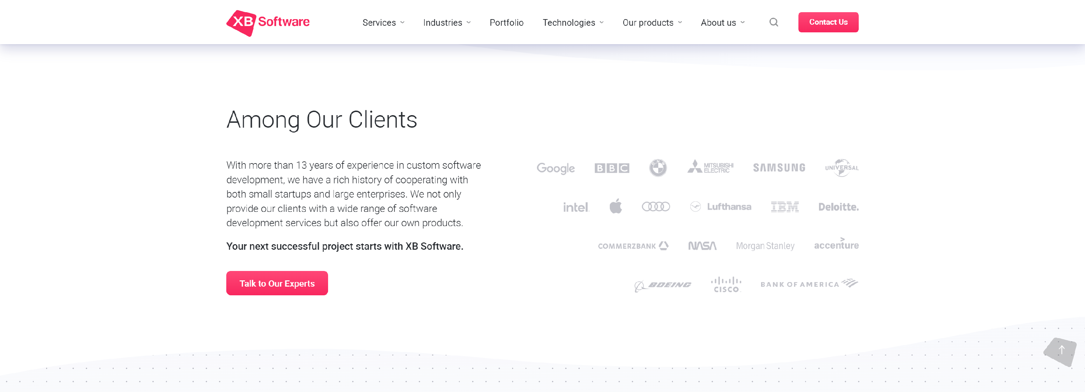Click the Talk to Our Experts button
This screenshot has width=1085, height=392.
tap(277, 283)
